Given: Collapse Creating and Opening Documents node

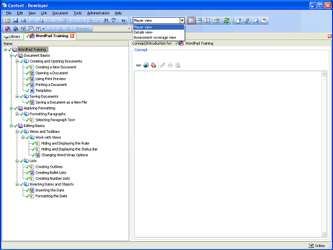Looking at the screenshot, I should (17, 61).
